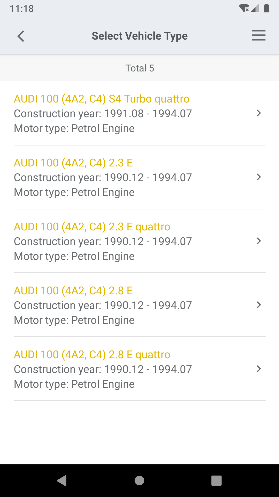Select AUDI 100 2.3 E quattro title
The image size is (279, 497).
[92, 227]
